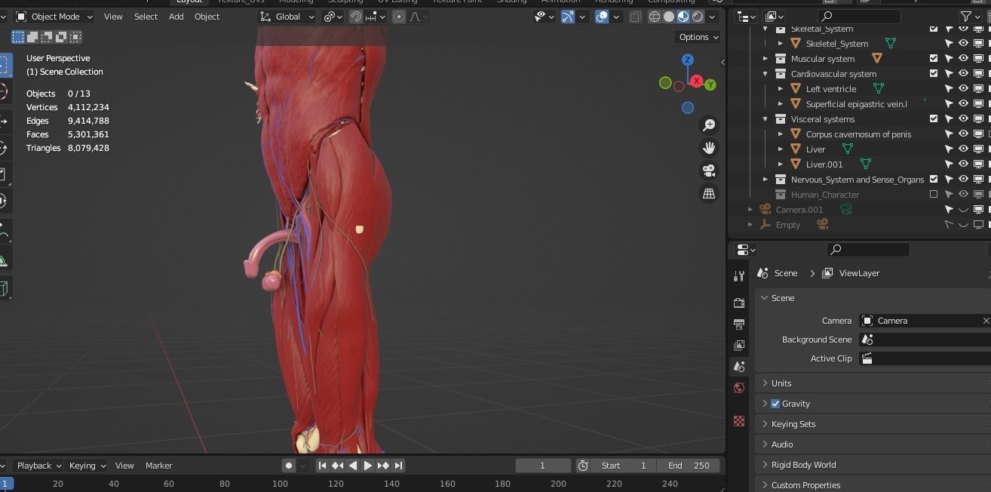This screenshot has height=492, width=991.
Task: Open the timeline Marker menu
Action: click(158, 466)
